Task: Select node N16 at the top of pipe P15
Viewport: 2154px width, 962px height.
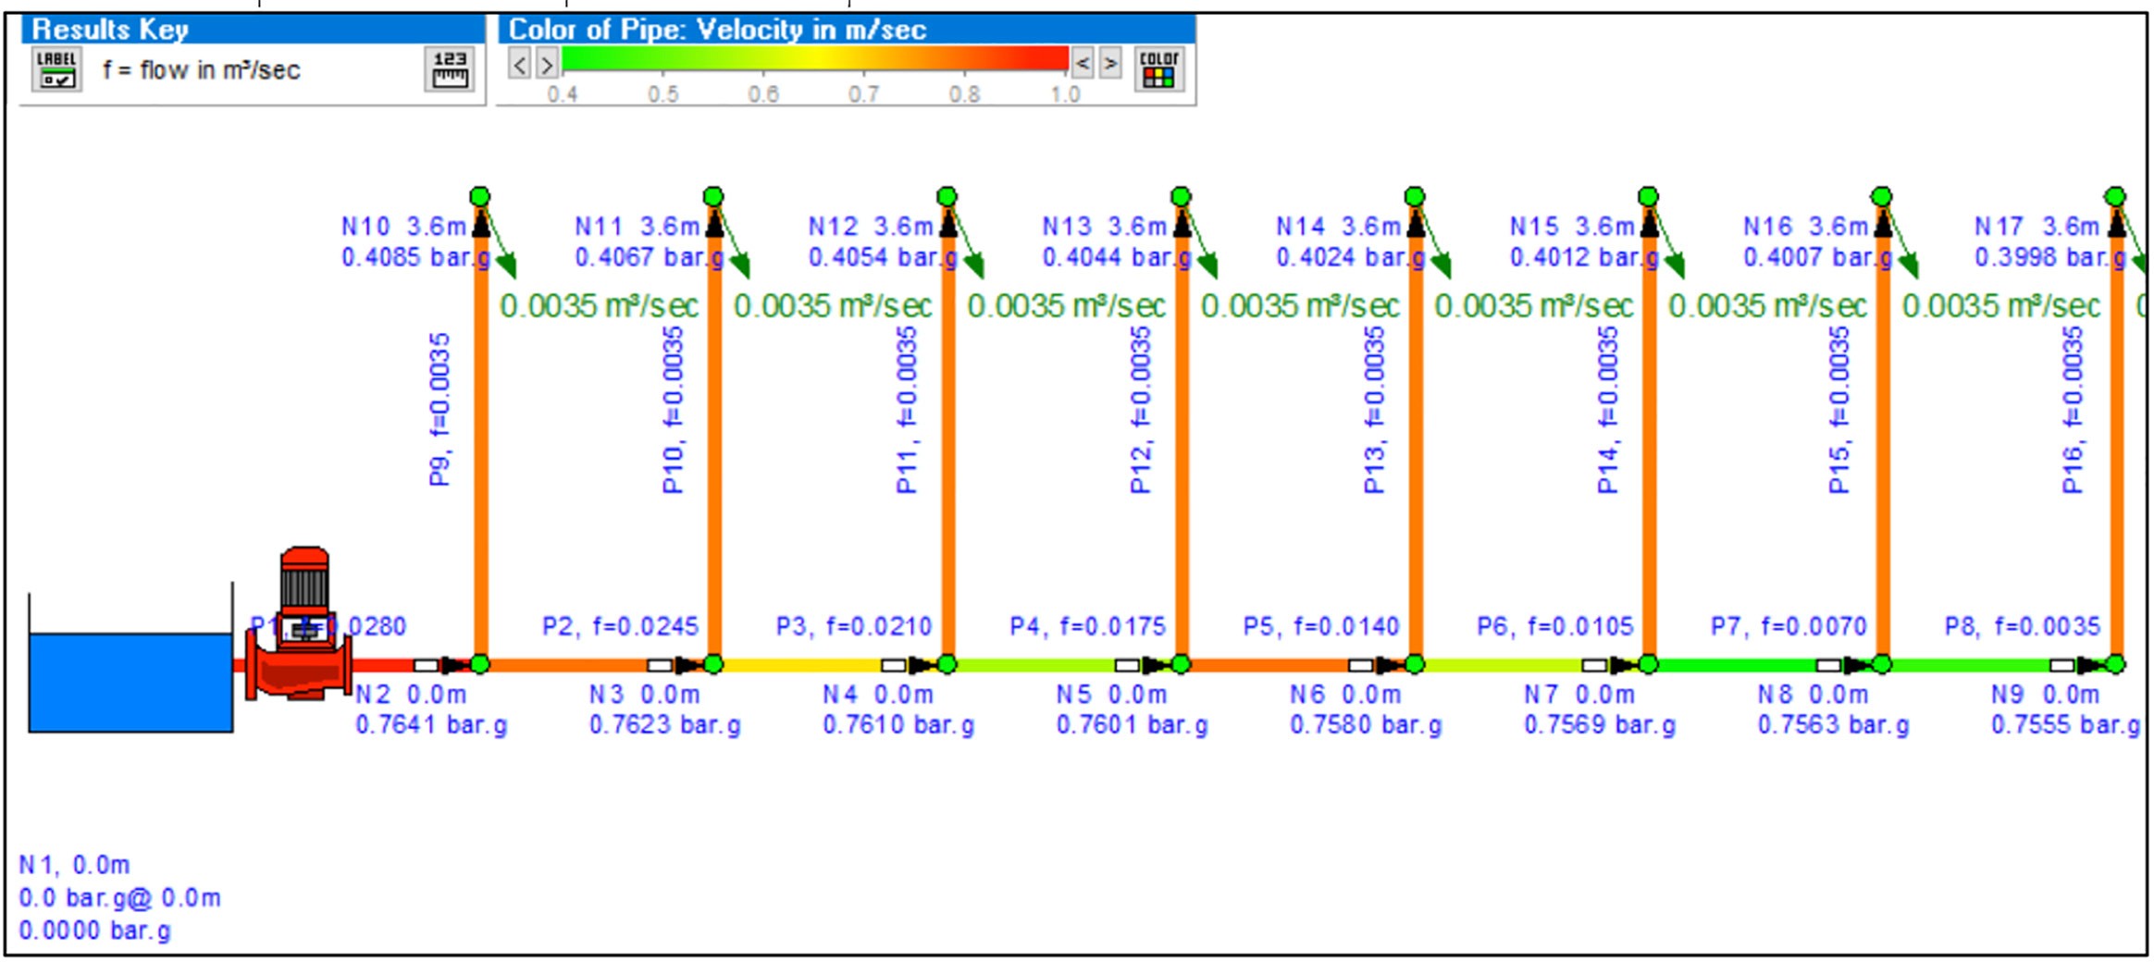Action: [x=1882, y=196]
